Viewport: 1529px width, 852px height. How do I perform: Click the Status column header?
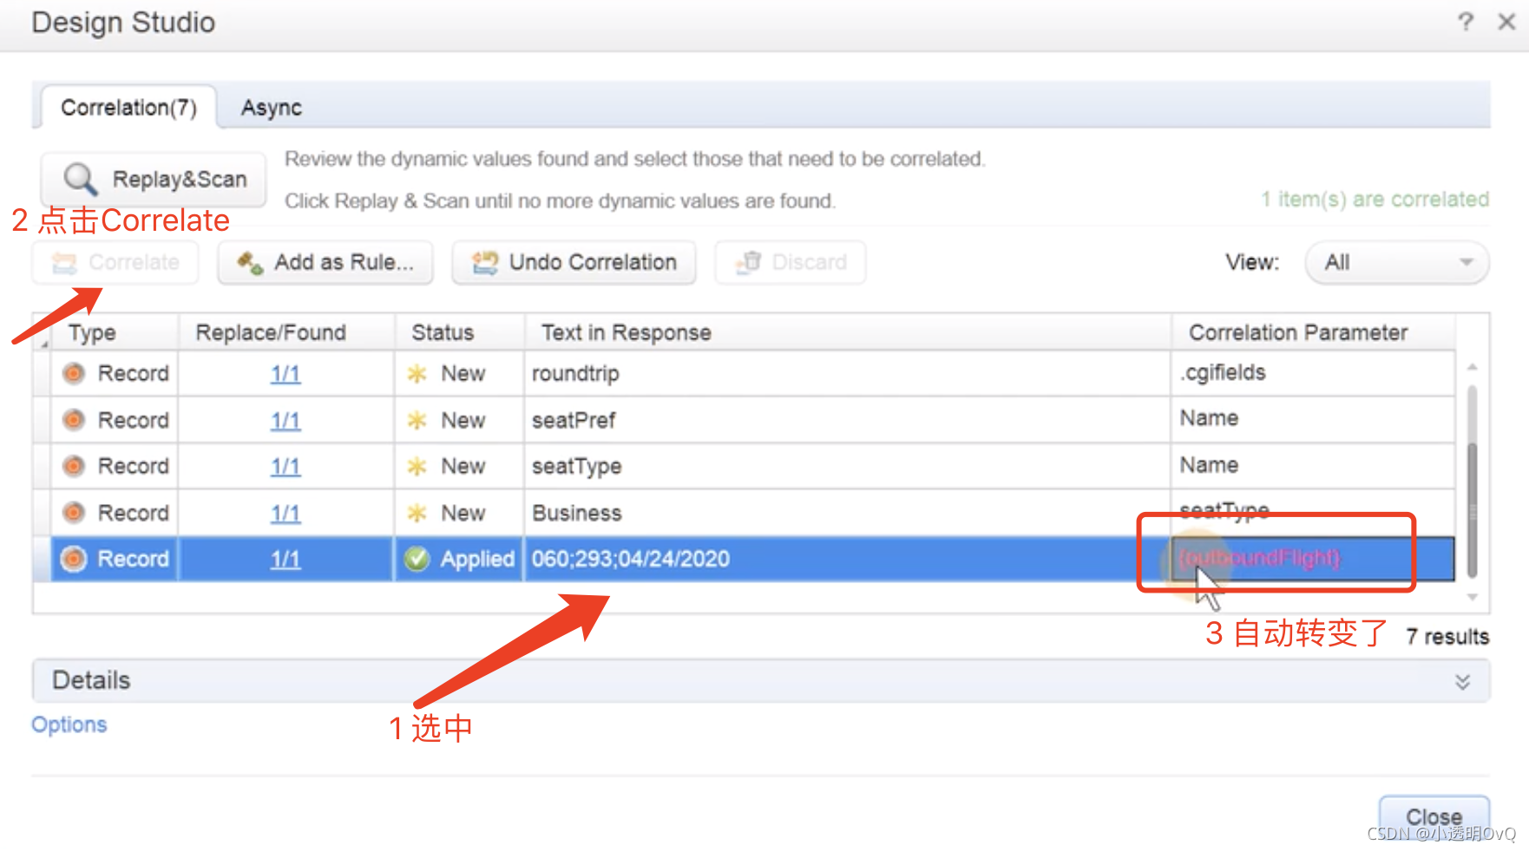459,332
